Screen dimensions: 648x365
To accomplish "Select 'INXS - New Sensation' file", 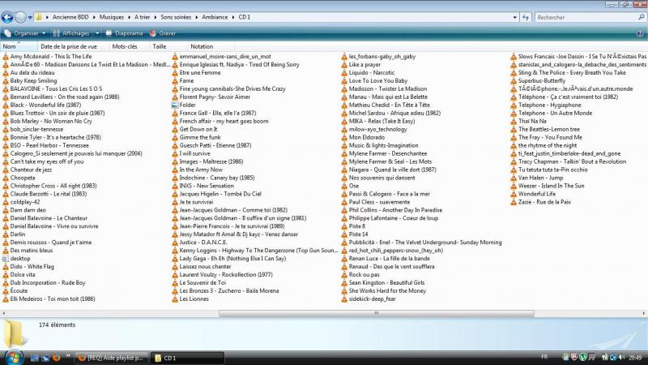I will pyautogui.click(x=202, y=186).
